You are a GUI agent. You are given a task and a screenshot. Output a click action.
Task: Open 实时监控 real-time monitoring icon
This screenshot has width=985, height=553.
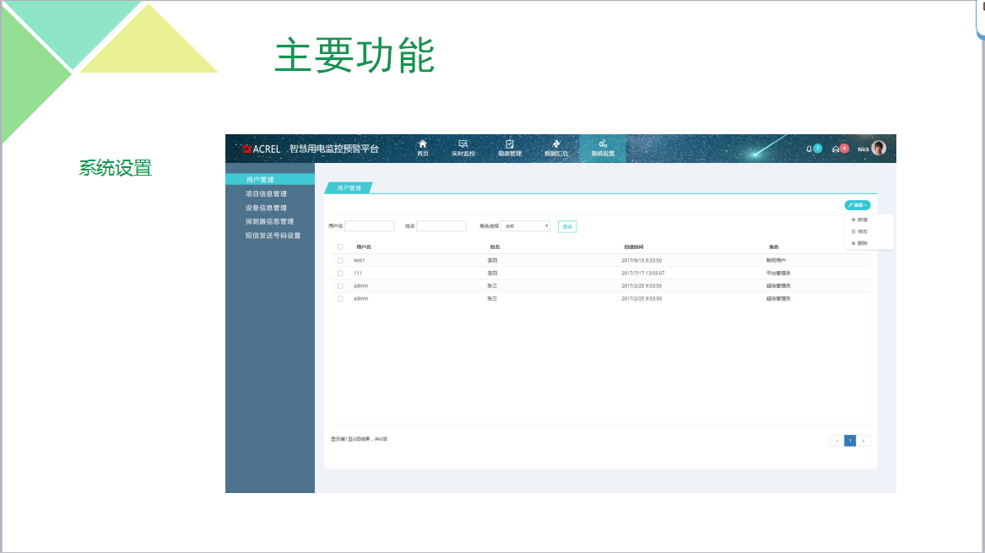click(463, 144)
